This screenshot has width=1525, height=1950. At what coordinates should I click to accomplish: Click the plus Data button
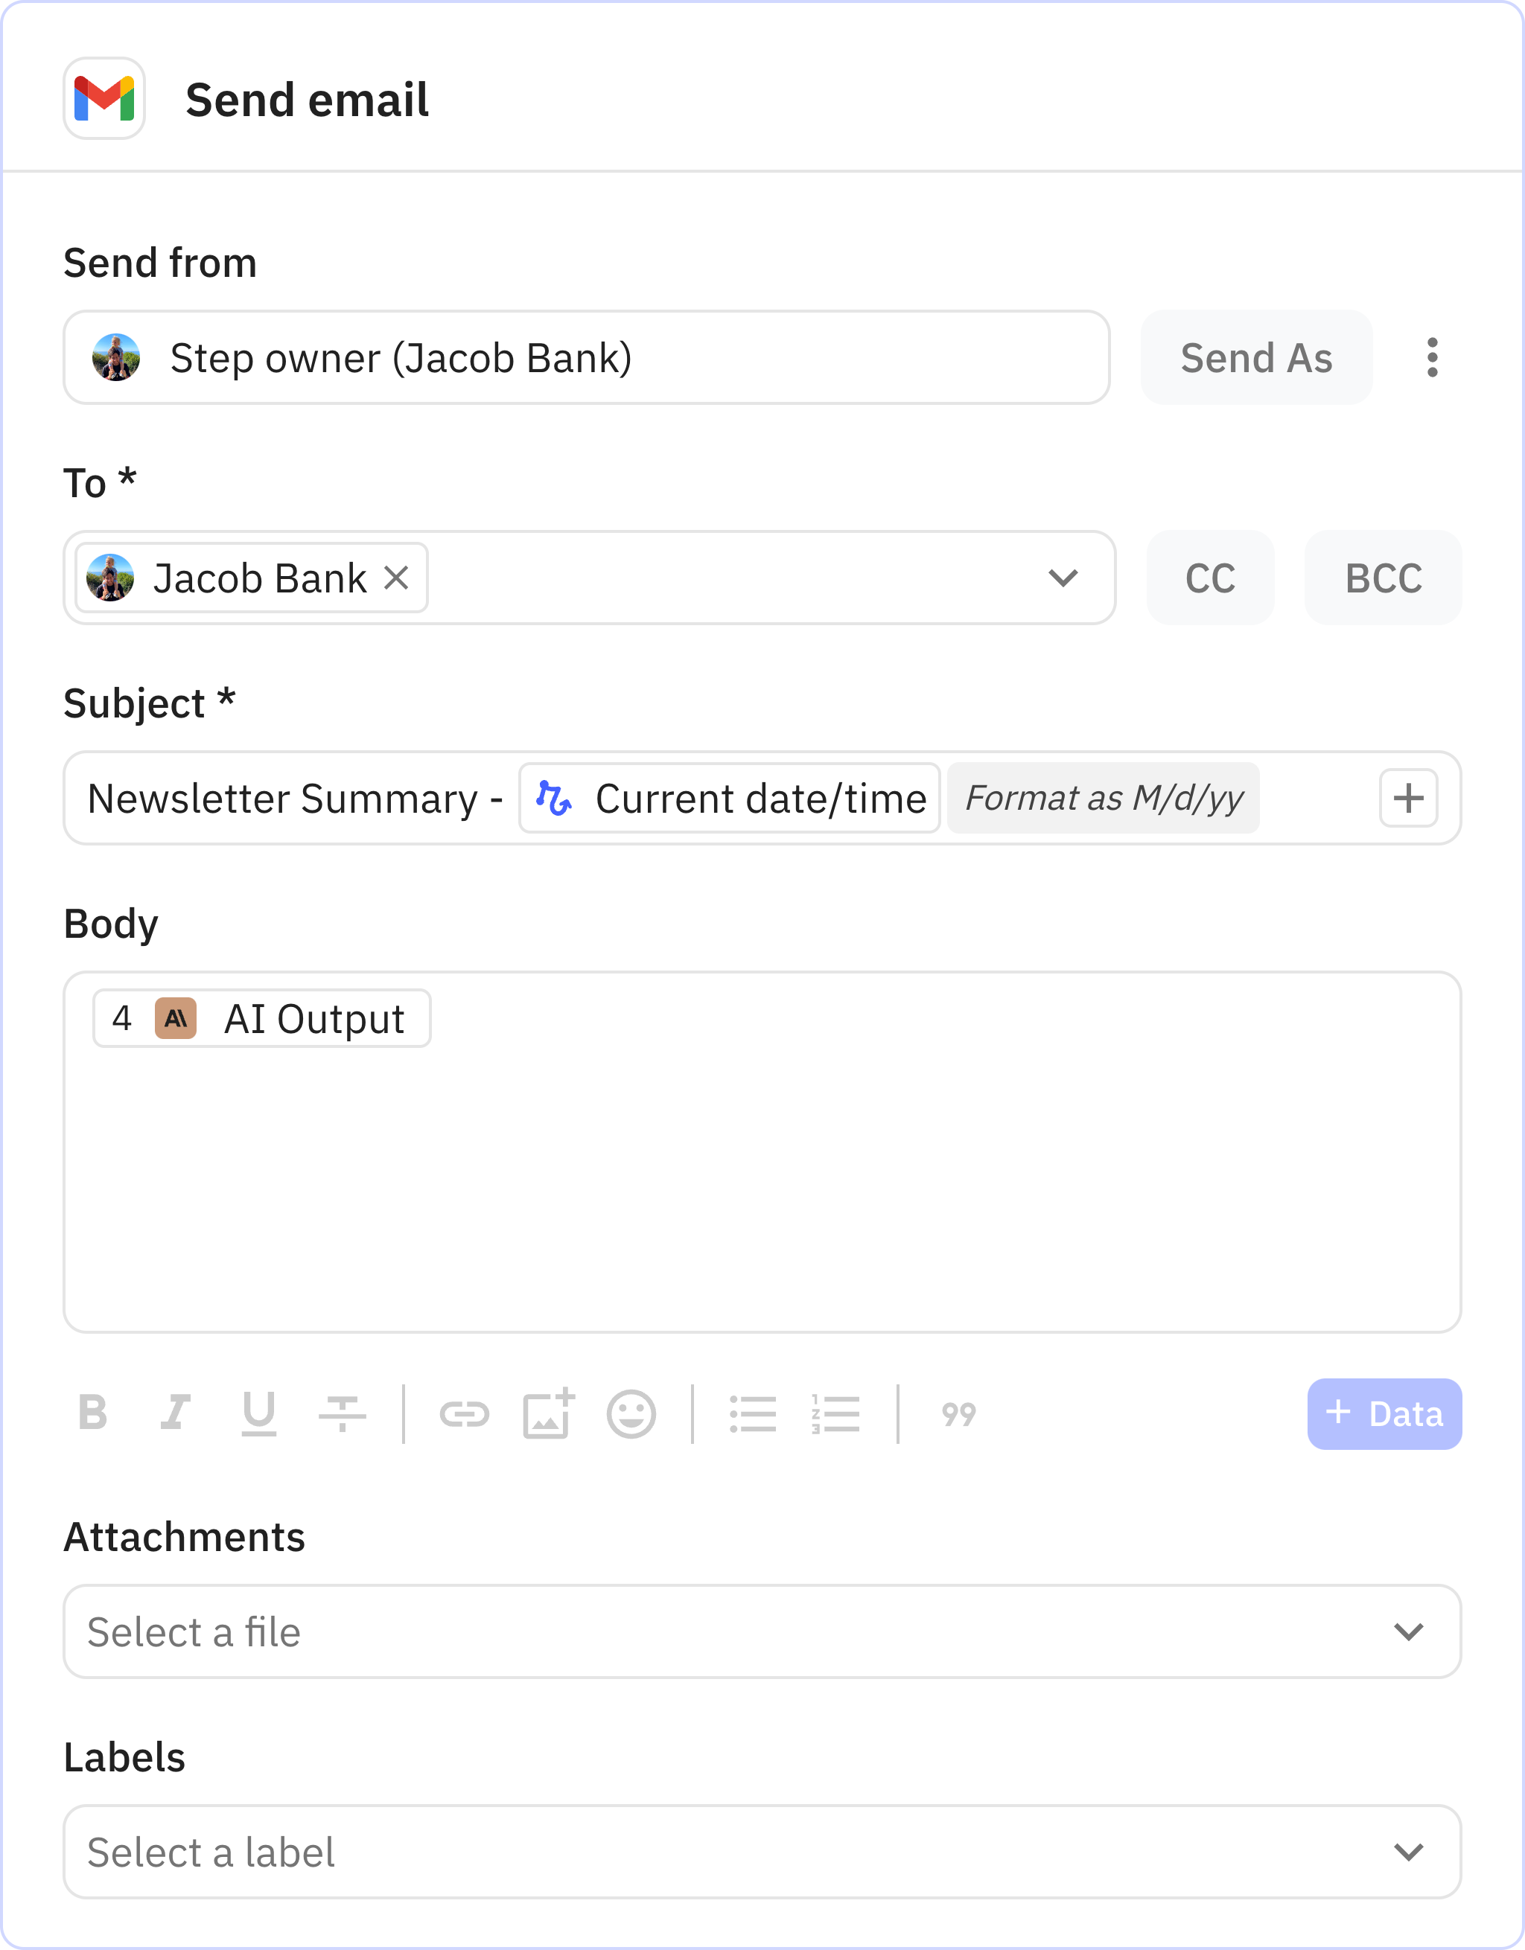pyautogui.click(x=1384, y=1413)
